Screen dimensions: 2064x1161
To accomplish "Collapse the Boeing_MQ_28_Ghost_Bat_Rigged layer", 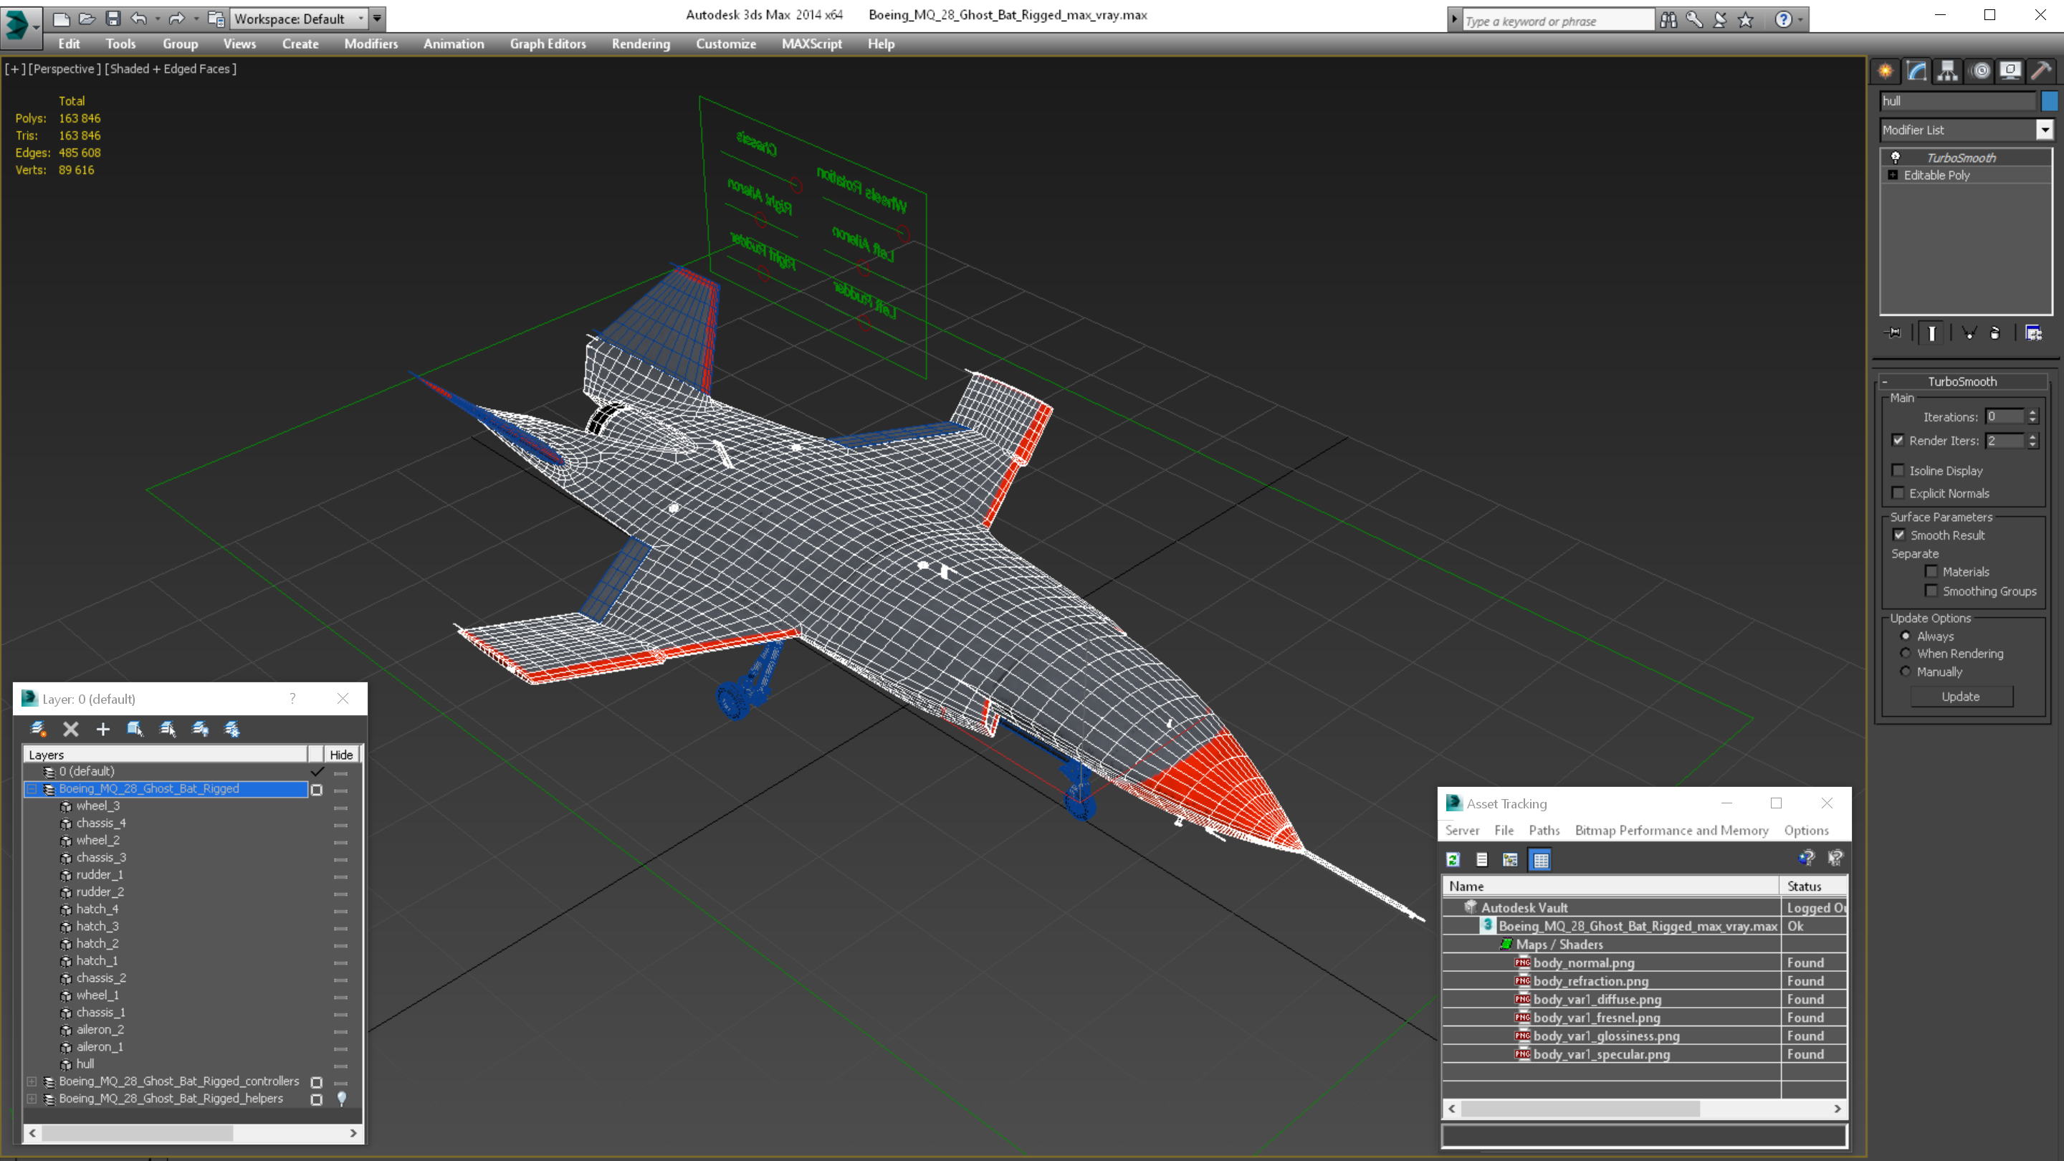I will pyautogui.click(x=32, y=789).
